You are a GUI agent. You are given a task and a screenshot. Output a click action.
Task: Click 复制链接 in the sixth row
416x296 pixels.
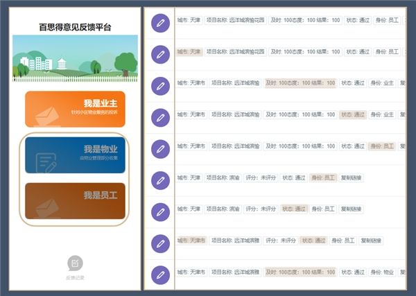pos(352,178)
